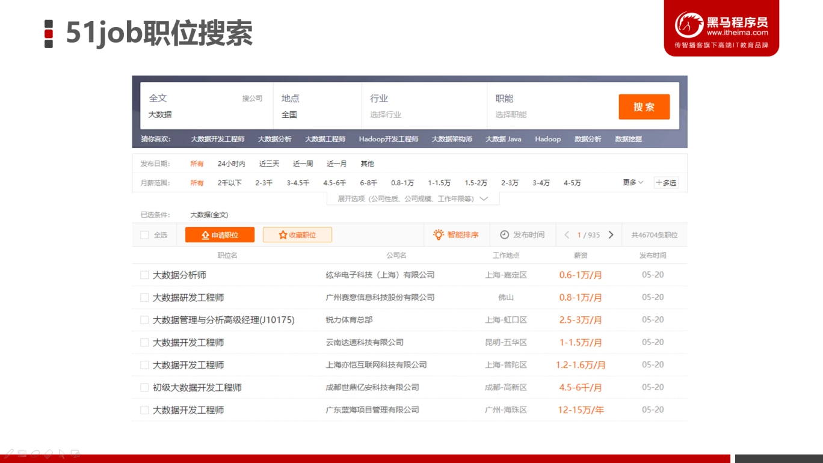Screen dimensions: 823x463
Task: Check the box for 初级大数据开发工程师 row
Action: click(144, 387)
